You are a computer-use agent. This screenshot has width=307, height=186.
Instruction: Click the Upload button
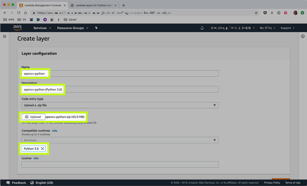[33, 117]
